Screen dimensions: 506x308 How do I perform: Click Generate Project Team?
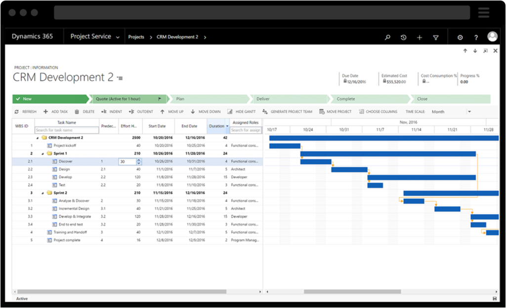(287, 112)
